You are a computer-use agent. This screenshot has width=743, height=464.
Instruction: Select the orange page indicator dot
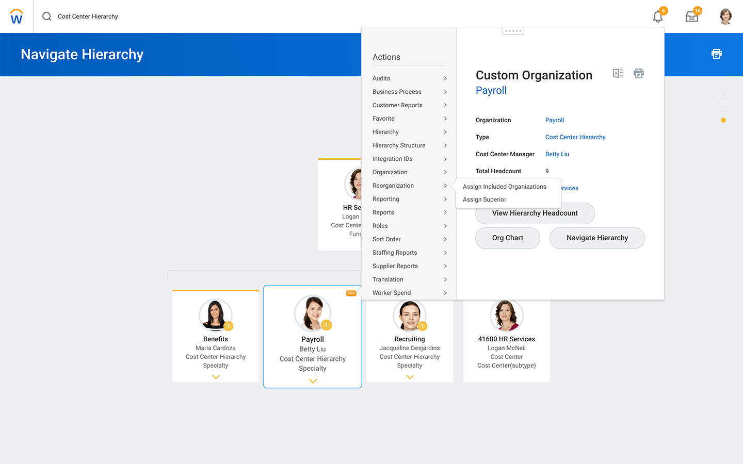723,120
